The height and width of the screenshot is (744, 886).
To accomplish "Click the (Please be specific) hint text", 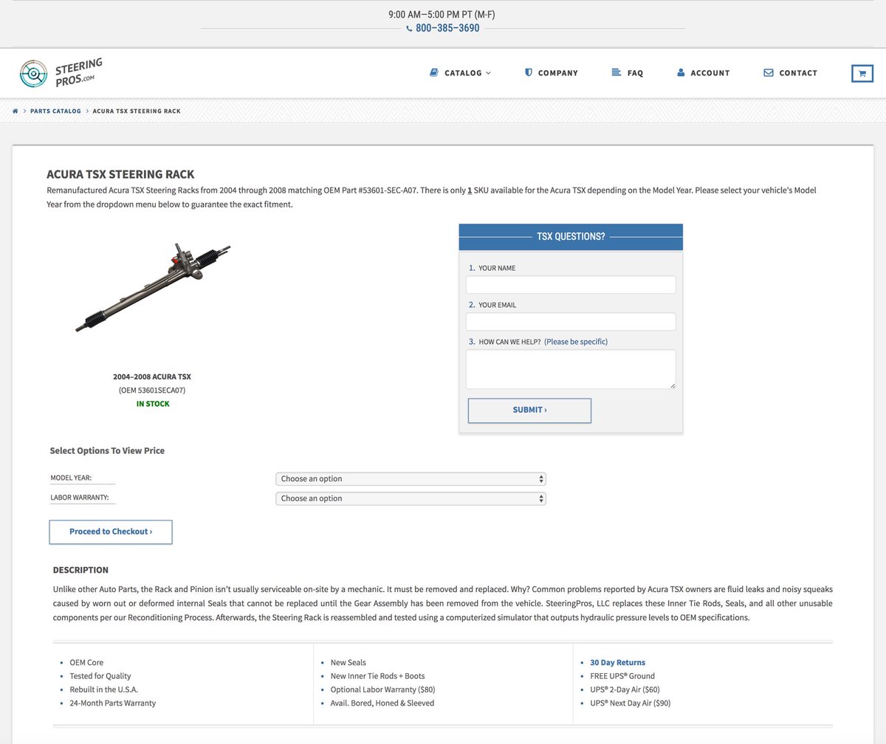I will click(576, 342).
